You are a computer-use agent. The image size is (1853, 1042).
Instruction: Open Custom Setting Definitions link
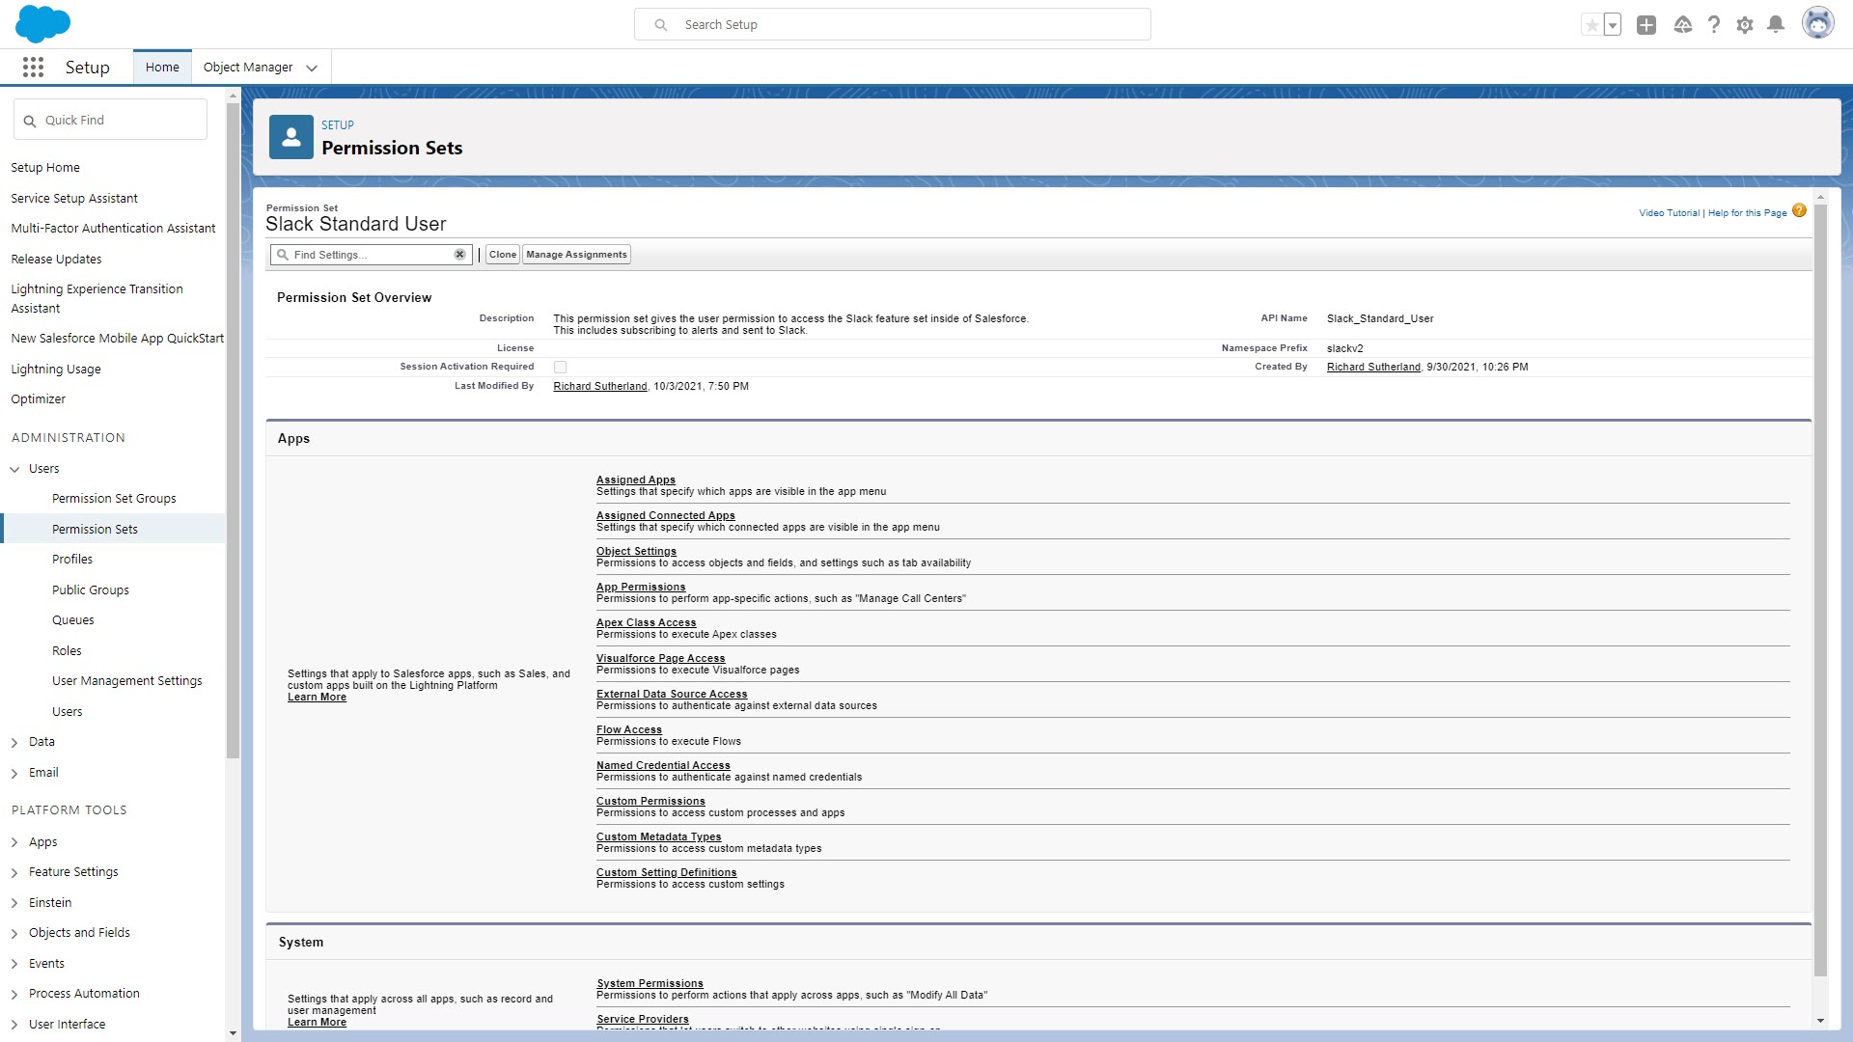666,872
